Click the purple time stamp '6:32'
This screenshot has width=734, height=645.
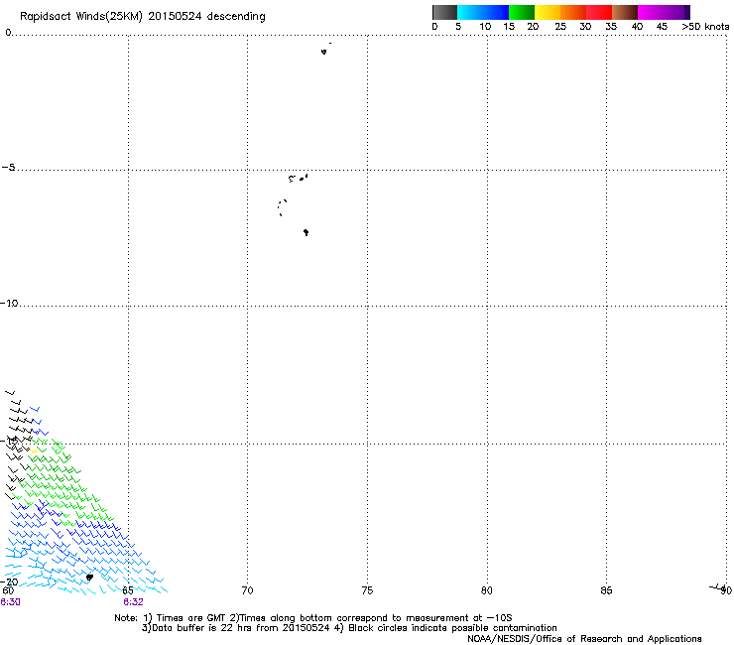[x=134, y=602]
